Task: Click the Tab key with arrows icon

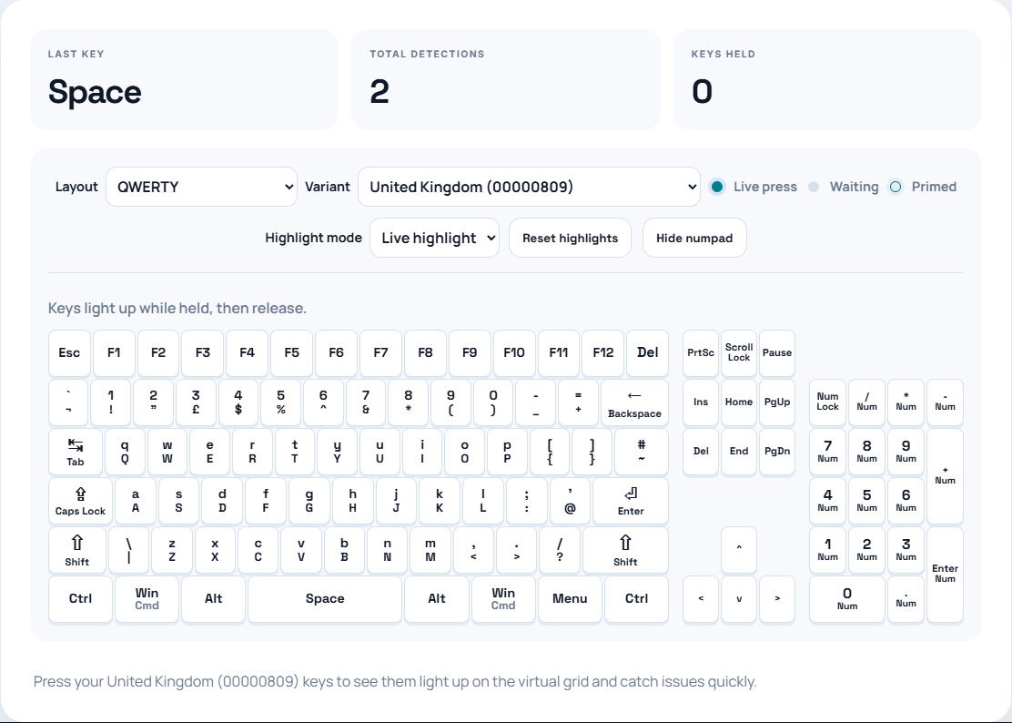Action: (x=76, y=452)
